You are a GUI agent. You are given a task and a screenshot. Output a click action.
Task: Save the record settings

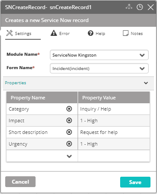[135, 182]
